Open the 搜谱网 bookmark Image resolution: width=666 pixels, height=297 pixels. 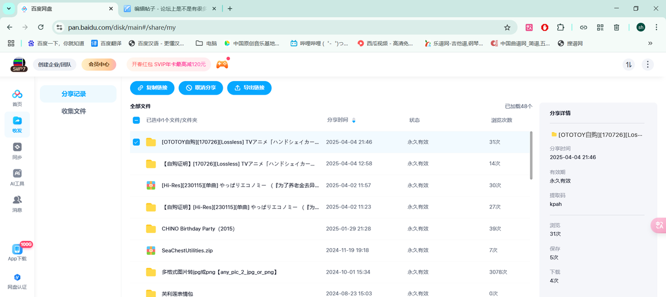(570, 43)
